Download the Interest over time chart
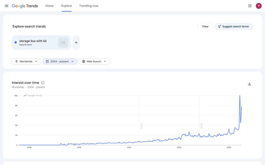Image resolution: width=265 pixels, height=165 pixels. click(x=249, y=84)
